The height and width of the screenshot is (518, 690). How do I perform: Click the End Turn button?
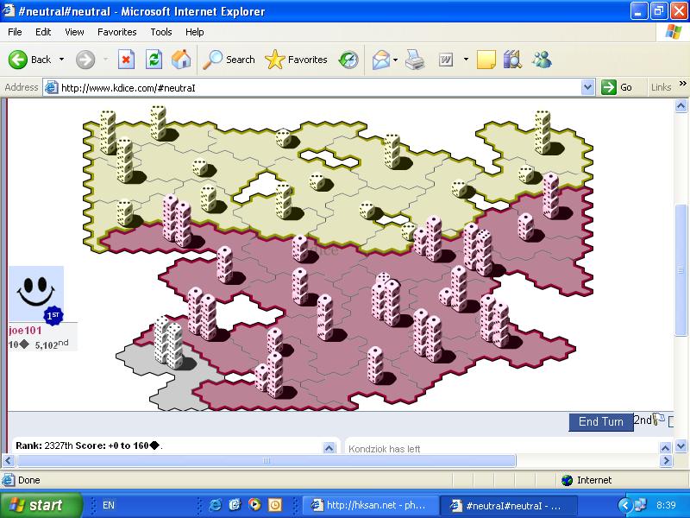pyautogui.click(x=600, y=422)
